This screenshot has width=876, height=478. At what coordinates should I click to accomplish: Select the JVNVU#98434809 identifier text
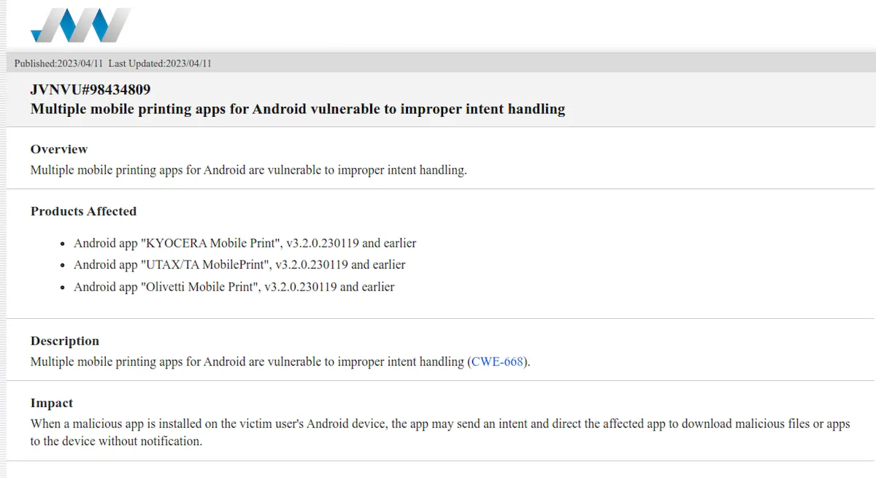tap(91, 90)
